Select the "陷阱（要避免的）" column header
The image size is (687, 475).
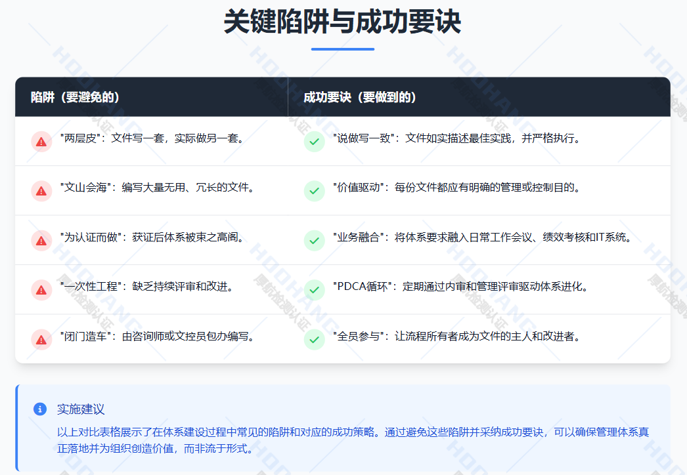pyautogui.click(x=75, y=97)
